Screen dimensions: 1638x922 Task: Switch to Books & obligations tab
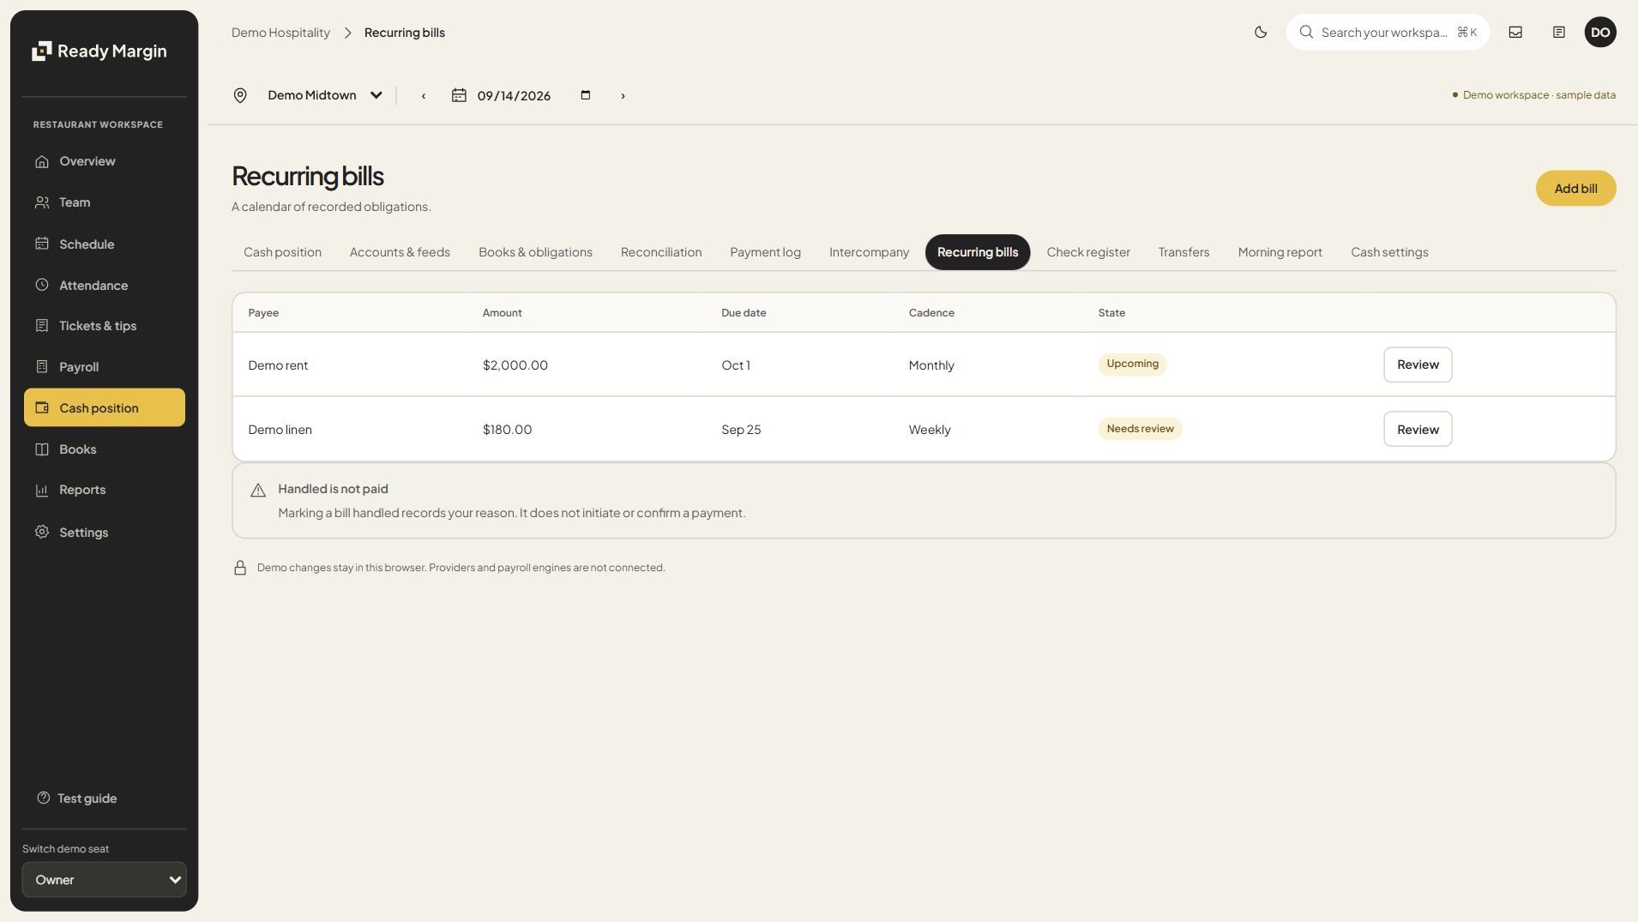535,252
